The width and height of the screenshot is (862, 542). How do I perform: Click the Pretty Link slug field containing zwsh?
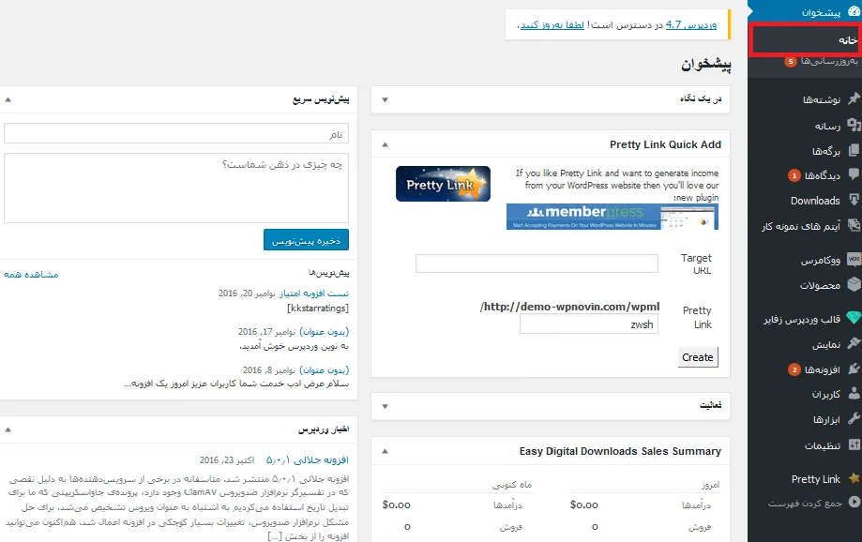coord(589,324)
